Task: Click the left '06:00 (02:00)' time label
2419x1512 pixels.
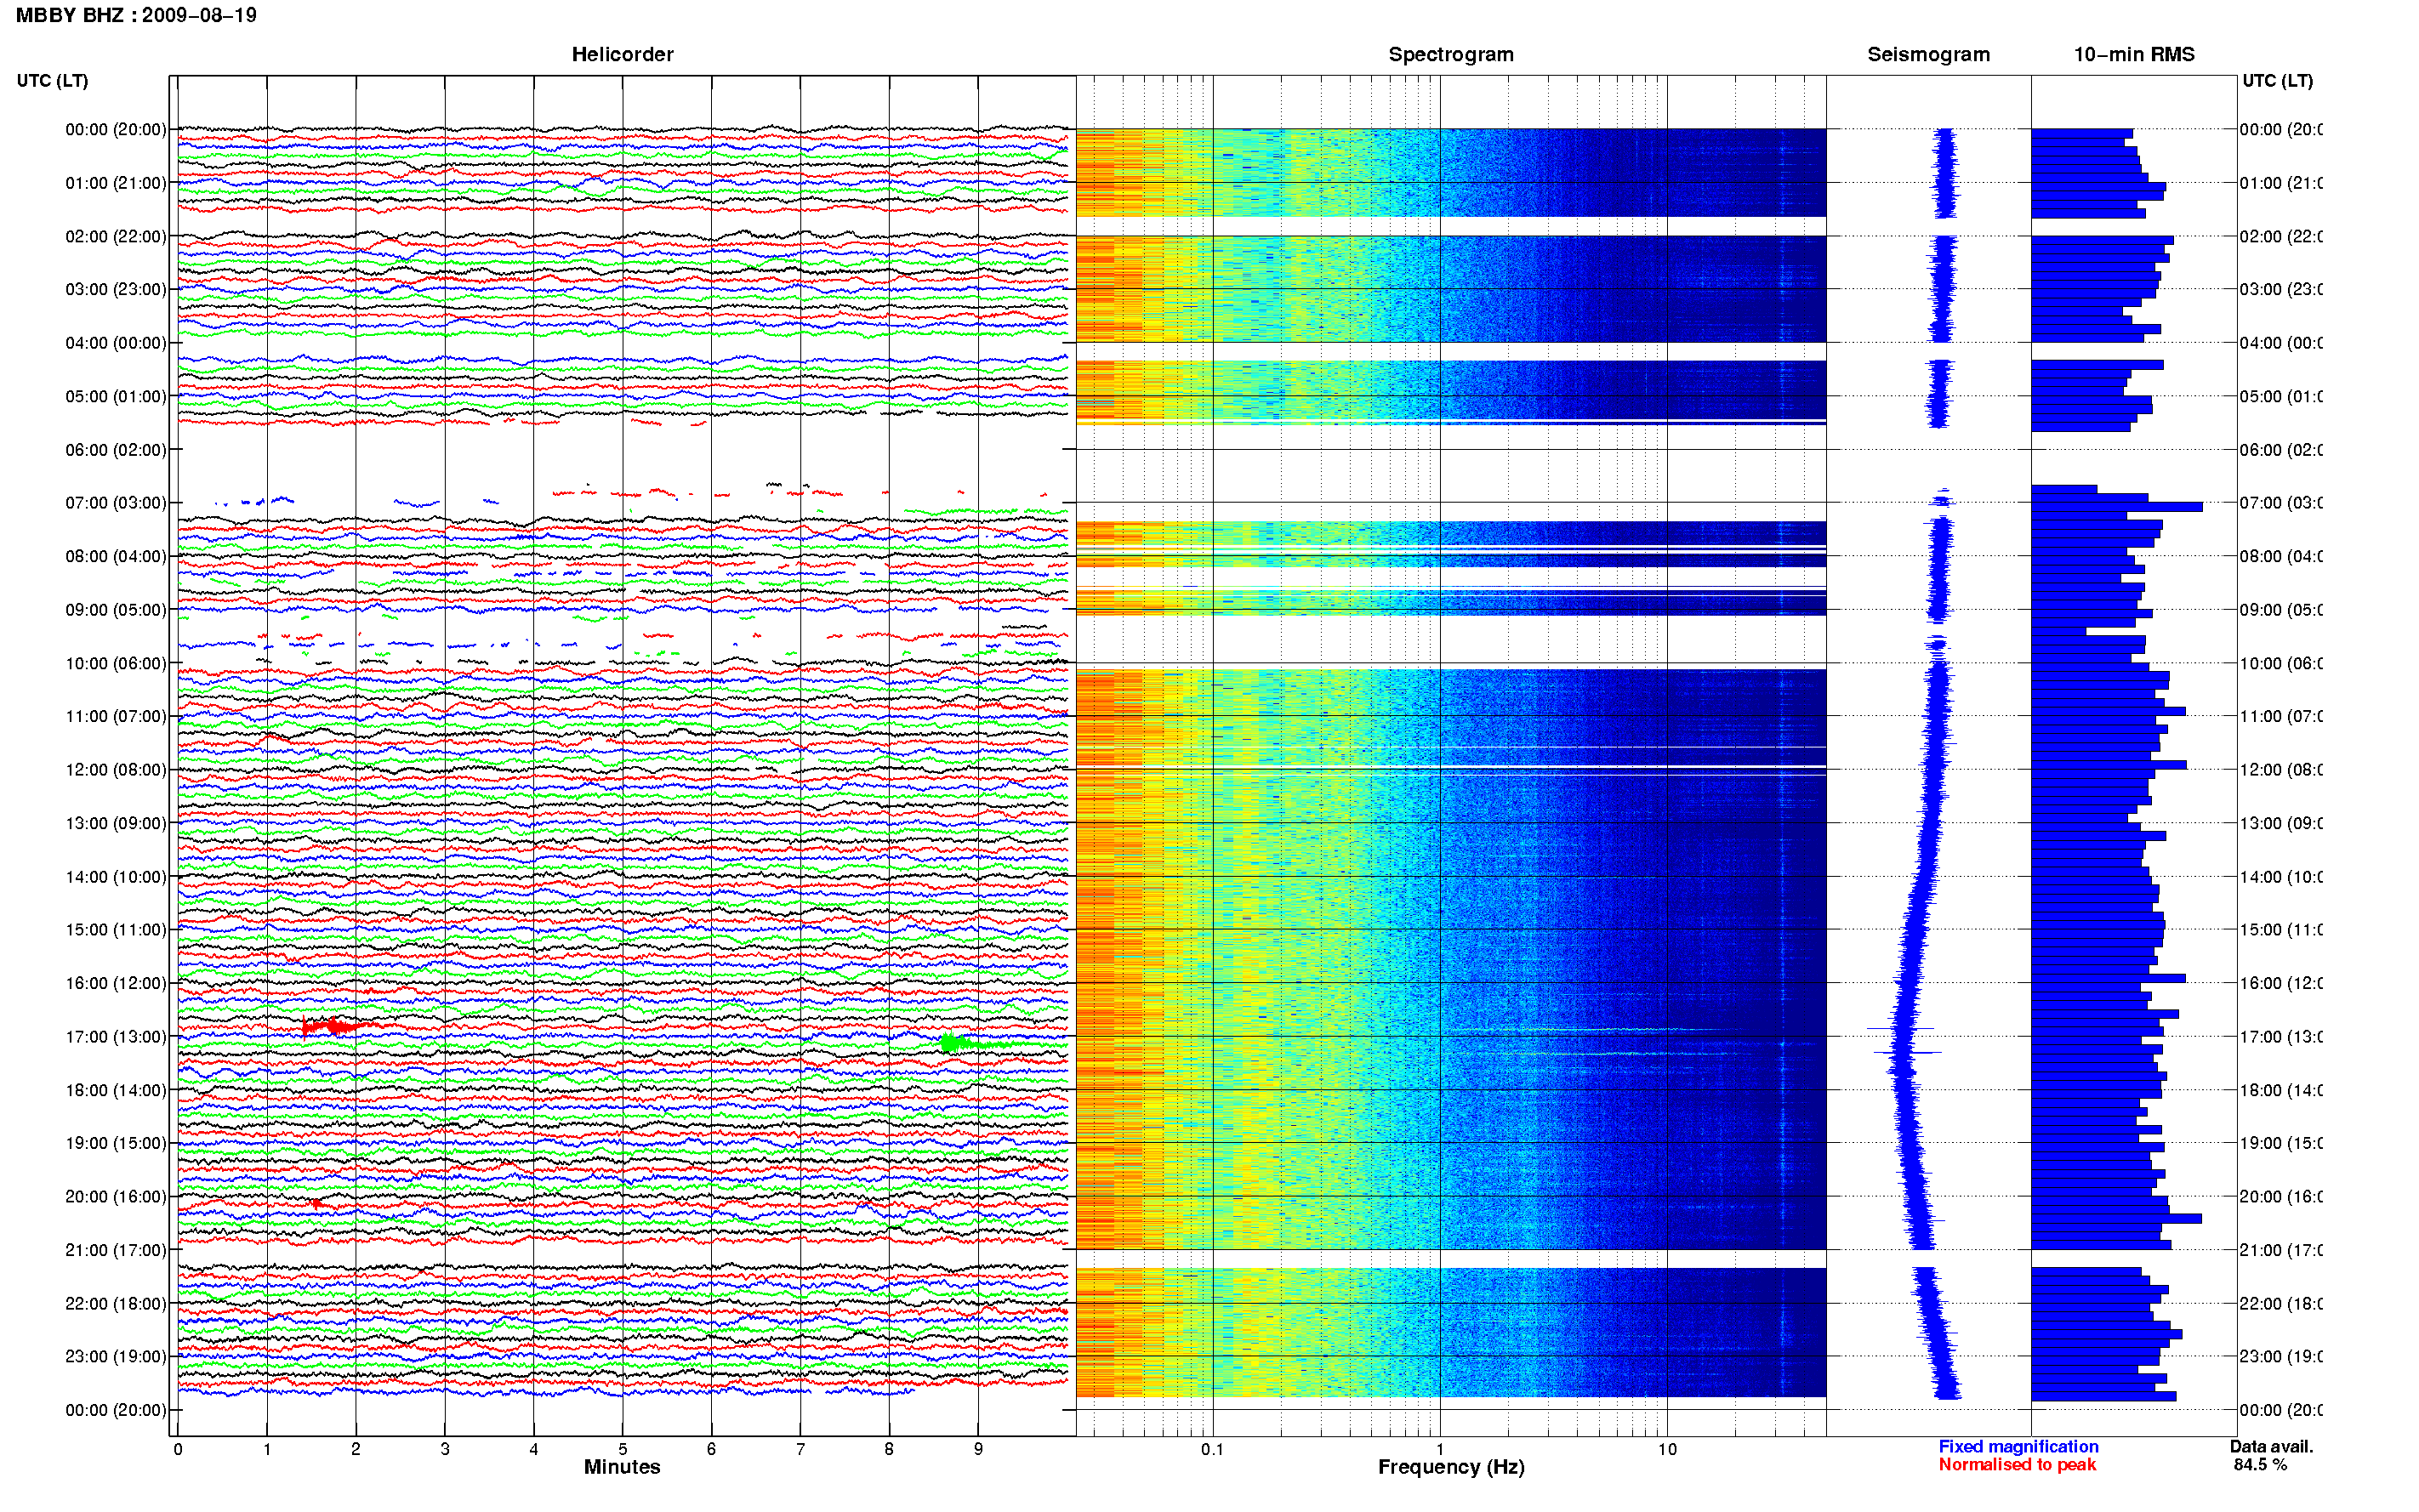Action: coord(115,450)
